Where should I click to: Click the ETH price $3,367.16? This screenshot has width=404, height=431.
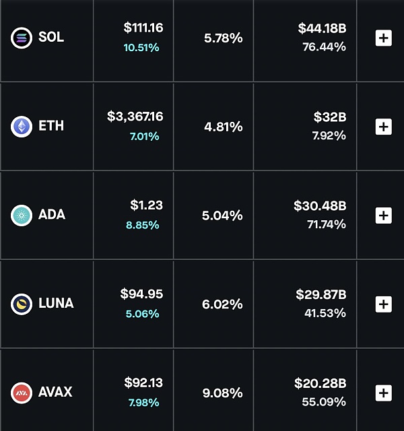135,117
